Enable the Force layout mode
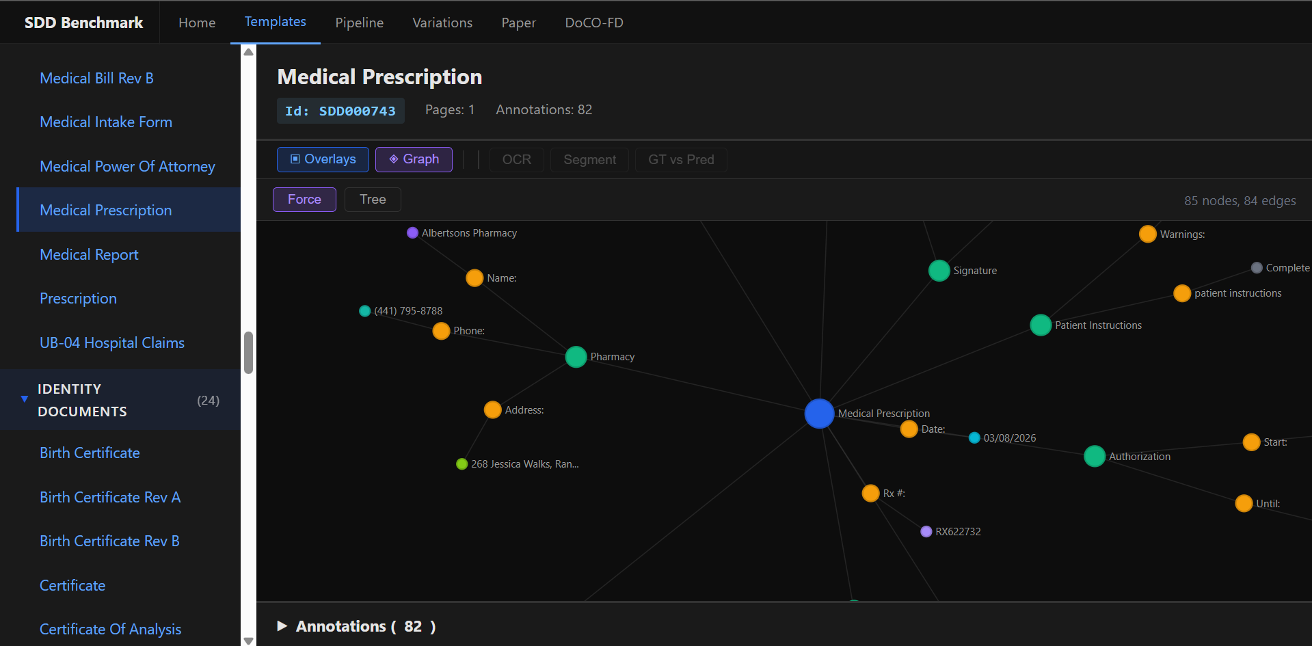 304,199
